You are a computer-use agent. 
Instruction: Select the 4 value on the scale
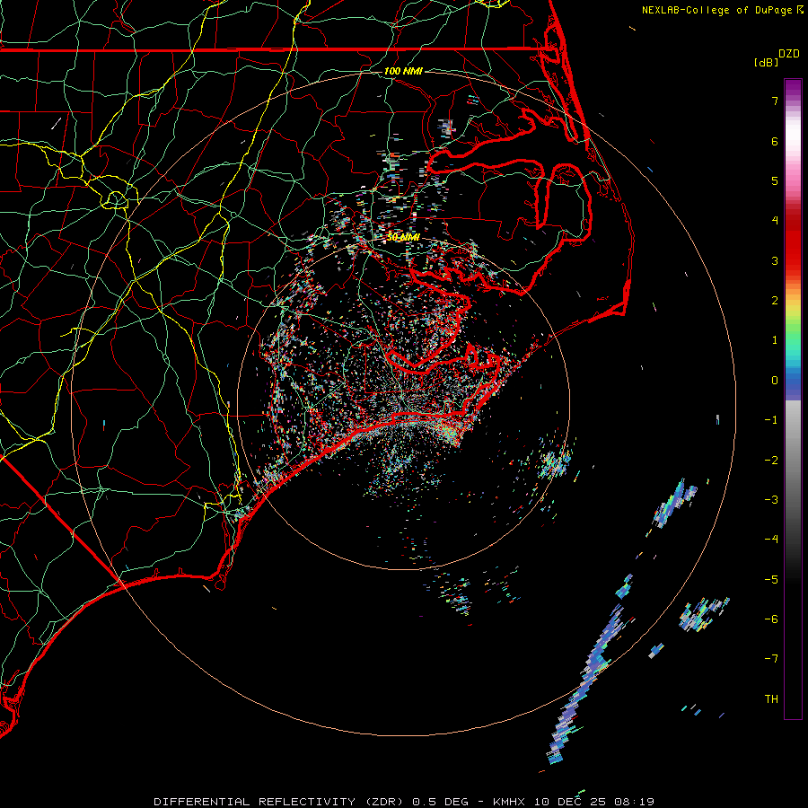click(x=775, y=221)
